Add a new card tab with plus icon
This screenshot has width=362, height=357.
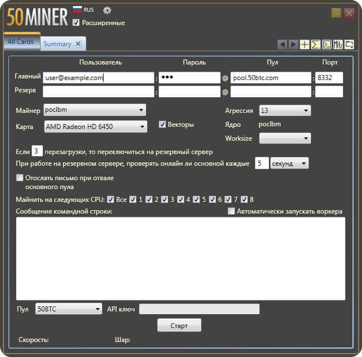pyautogui.click(x=305, y=44)
